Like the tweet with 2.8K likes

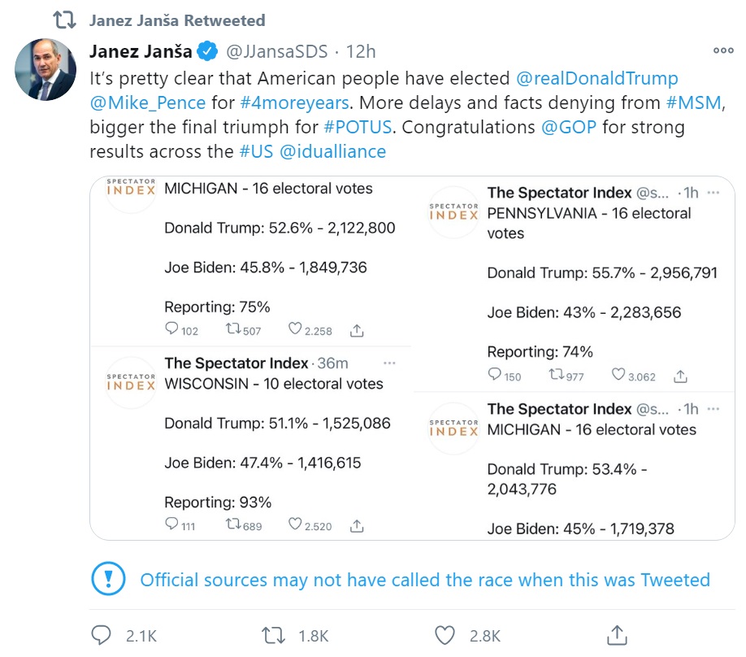(444, 635)
